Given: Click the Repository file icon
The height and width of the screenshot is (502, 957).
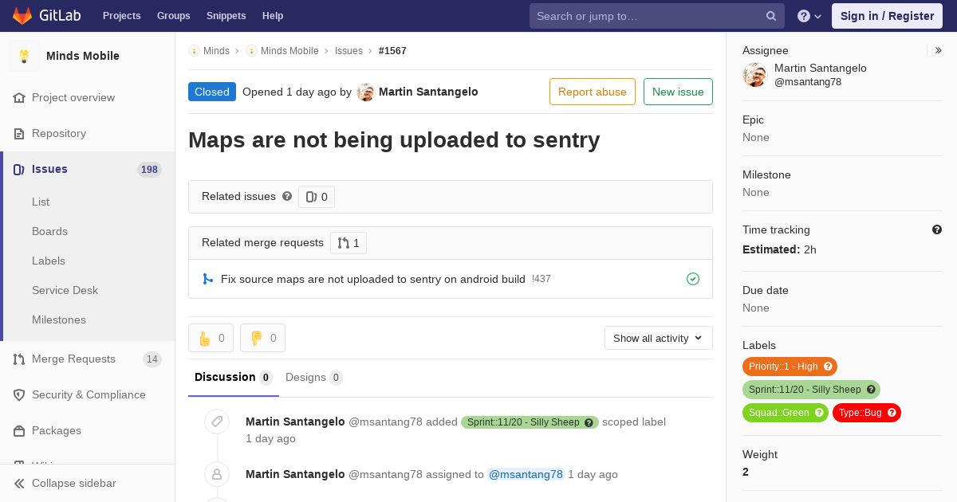Looking at the screenshot, I should pyautogui.click(x=19, y=134).
